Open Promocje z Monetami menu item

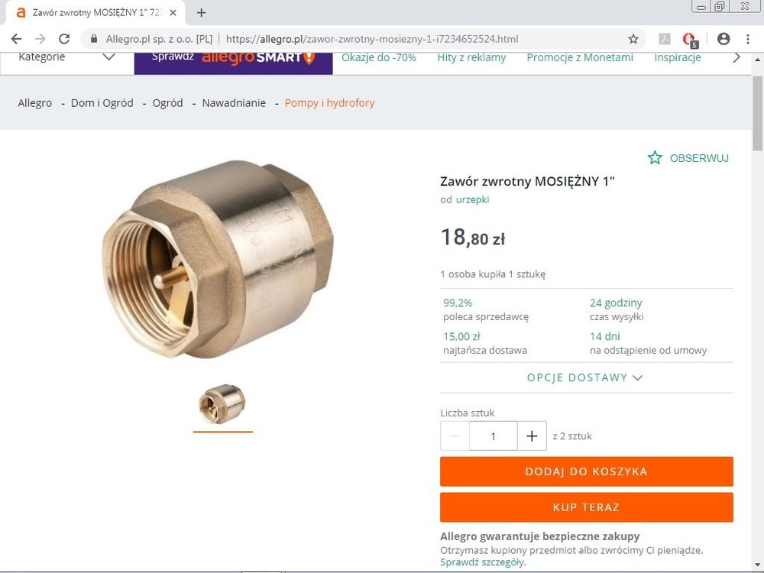580,57
